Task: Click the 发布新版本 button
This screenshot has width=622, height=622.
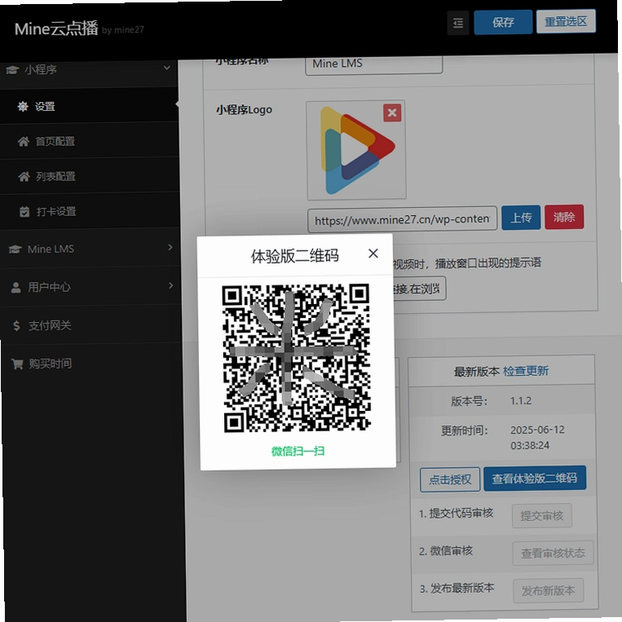Action: (548, 590)
